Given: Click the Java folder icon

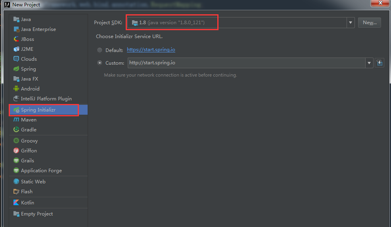Looking at the screenshot, I should (16, 19).
